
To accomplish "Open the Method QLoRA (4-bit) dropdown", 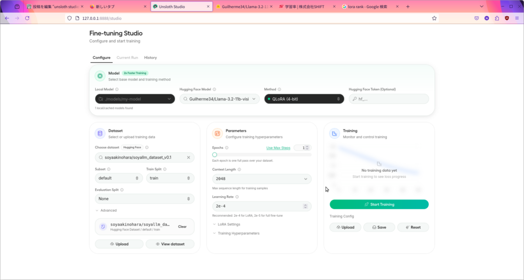I will pos(304,99).
